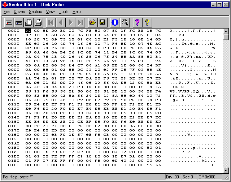Click the highlighted byte 33 at offset 0000

click(28, 31)
